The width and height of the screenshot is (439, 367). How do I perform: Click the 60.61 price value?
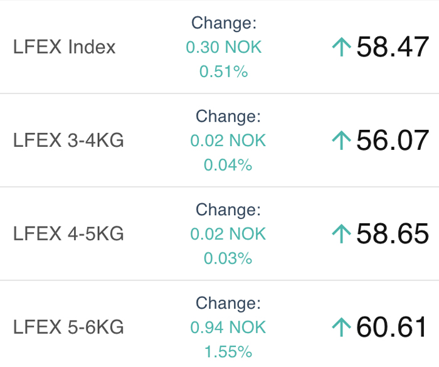point(391,327)
